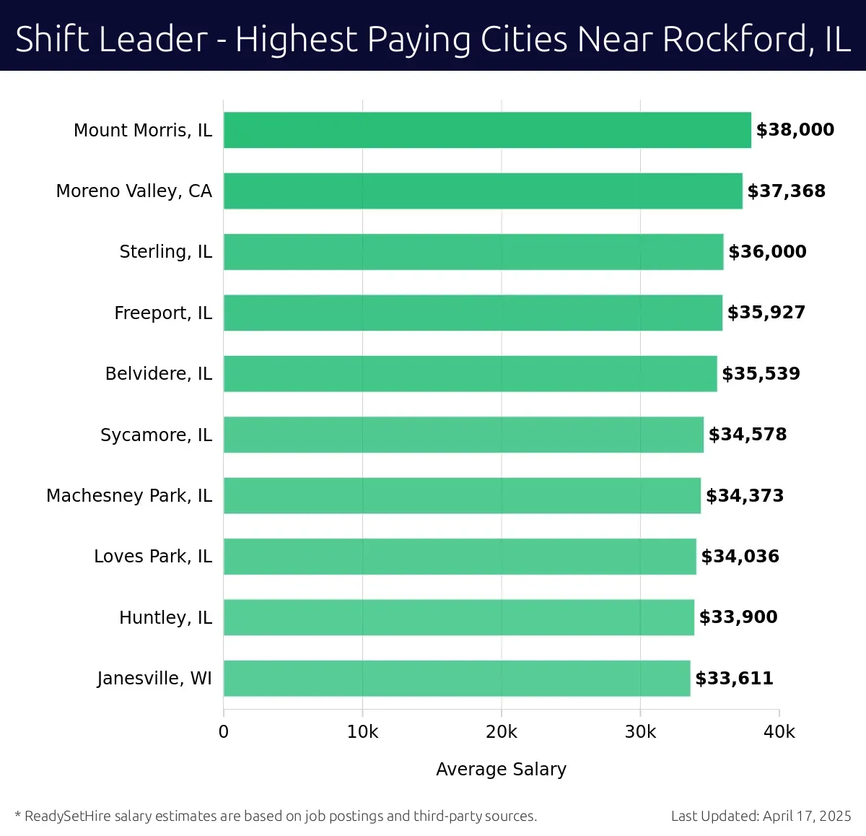
Task: Click the $35,539 salary value
Action: [761, 374]
